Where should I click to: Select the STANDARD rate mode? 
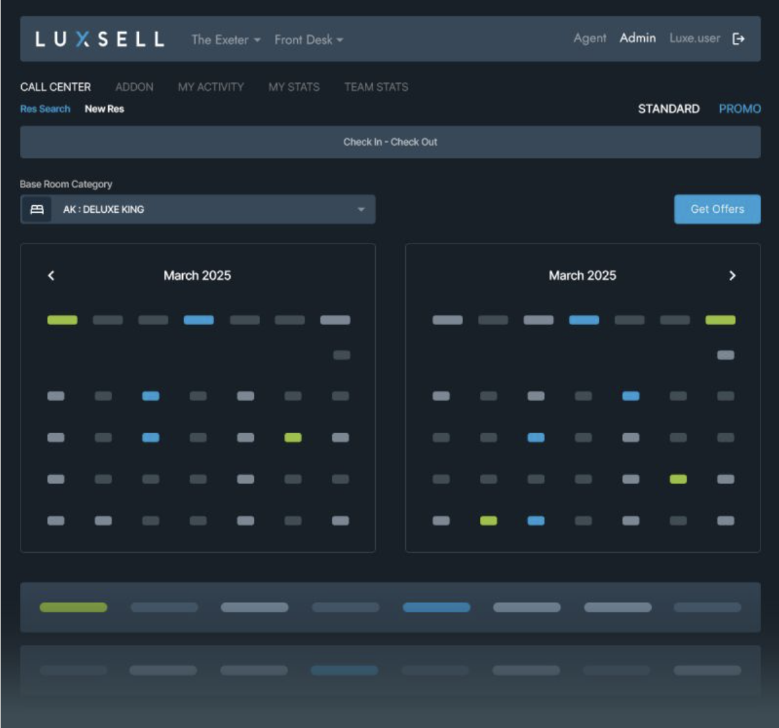pyautogui.click(x=669, y=109)
